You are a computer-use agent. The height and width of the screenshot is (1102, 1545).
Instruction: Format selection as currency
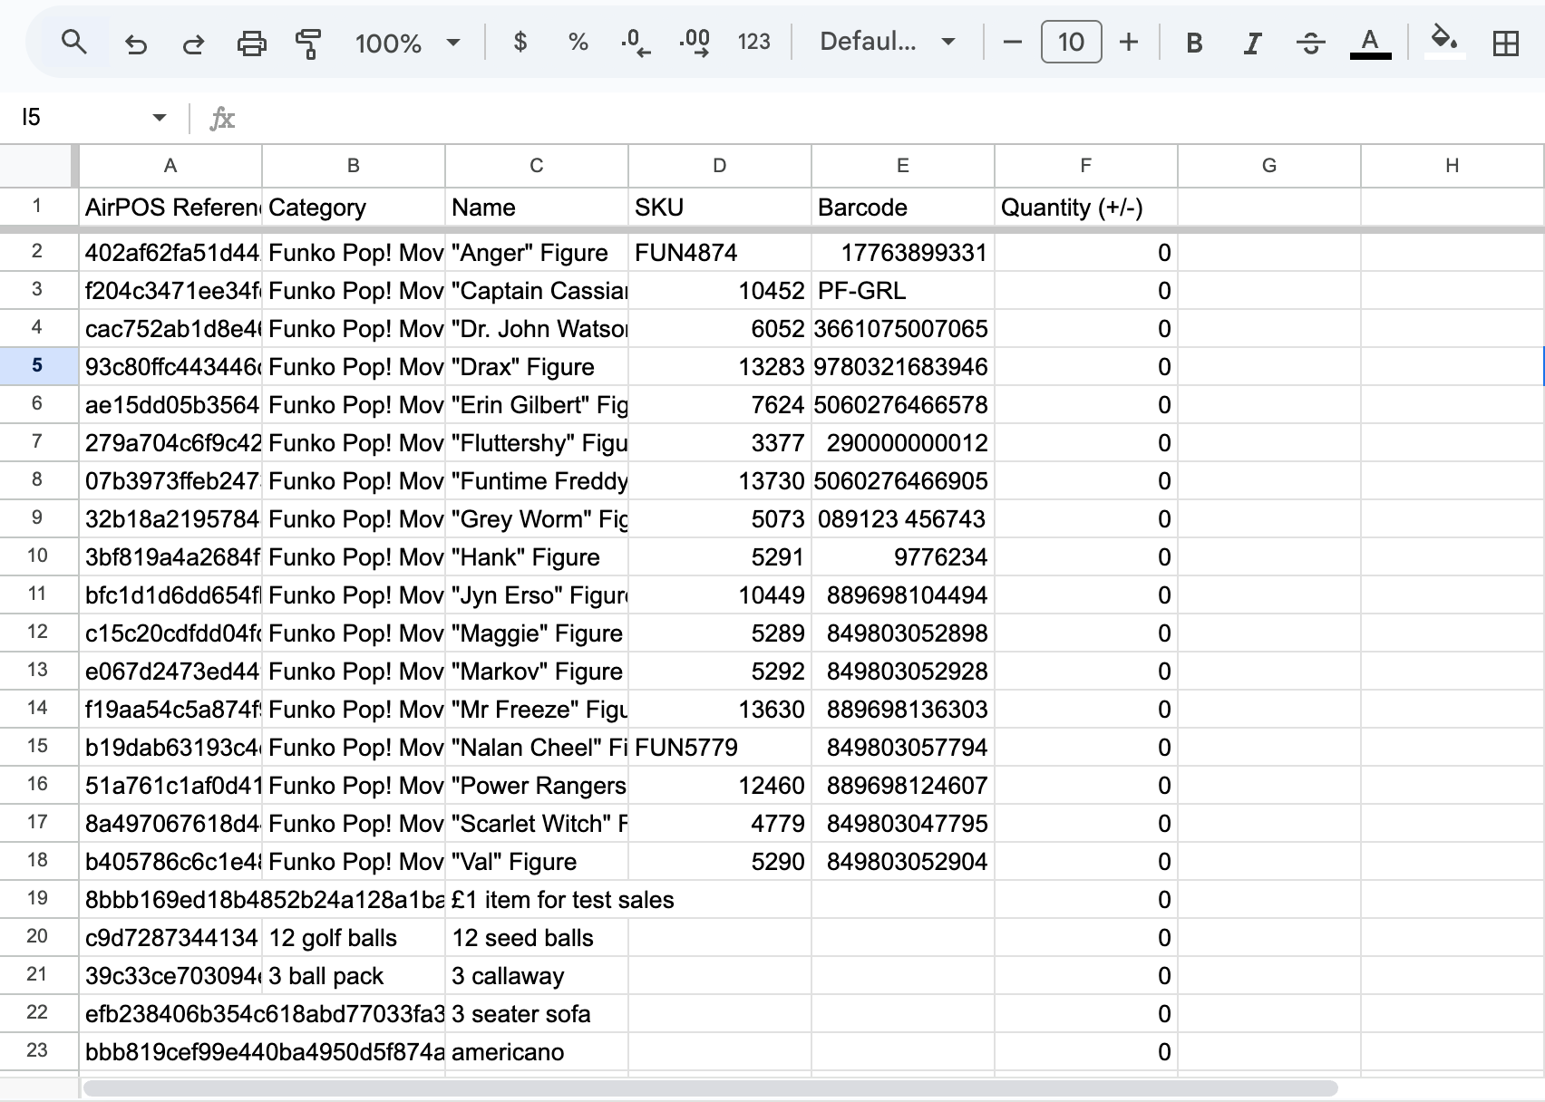pyautogui.click(x=520, y=42)
